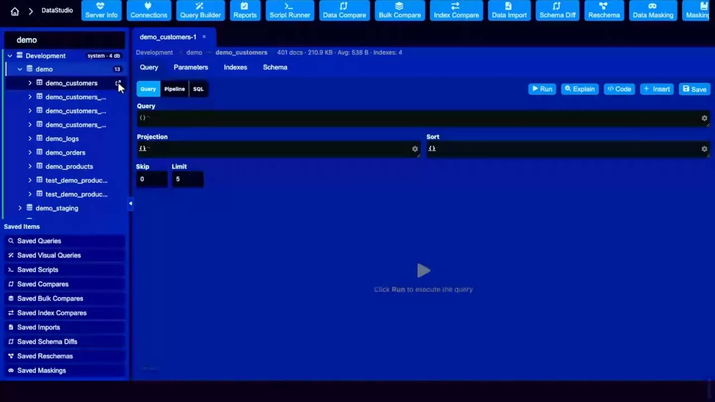Click the Insert button
Viewport: 715px width, 402px height.
[657, 89]
